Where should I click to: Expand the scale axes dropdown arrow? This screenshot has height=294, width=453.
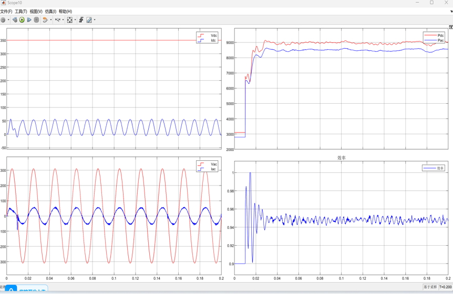tap(75, 20)
